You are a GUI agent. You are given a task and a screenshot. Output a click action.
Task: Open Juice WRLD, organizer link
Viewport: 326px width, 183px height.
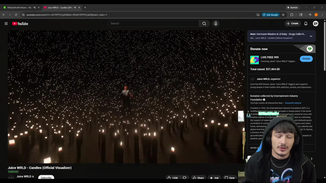[268, 79]
